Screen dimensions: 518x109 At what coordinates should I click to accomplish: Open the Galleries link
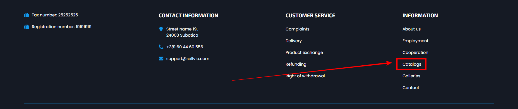click(411, 76)
